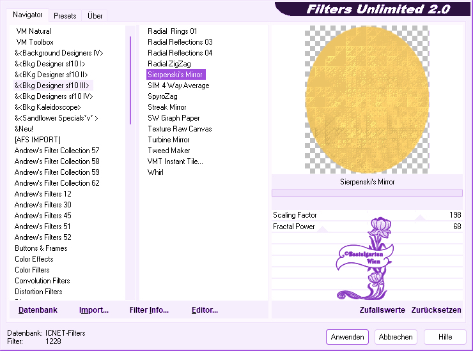Switch to the Presets tab

click(x=65, y=16)
